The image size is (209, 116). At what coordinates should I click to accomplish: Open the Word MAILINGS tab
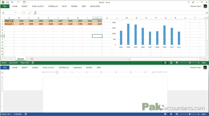tap(78, 68)
